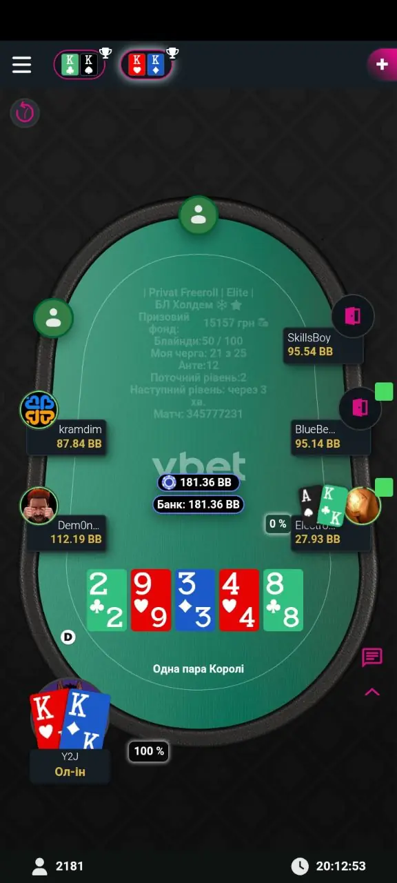Switch to the first table tab with black kings
The image size is (397, 883).
click(x=79, y=65)
